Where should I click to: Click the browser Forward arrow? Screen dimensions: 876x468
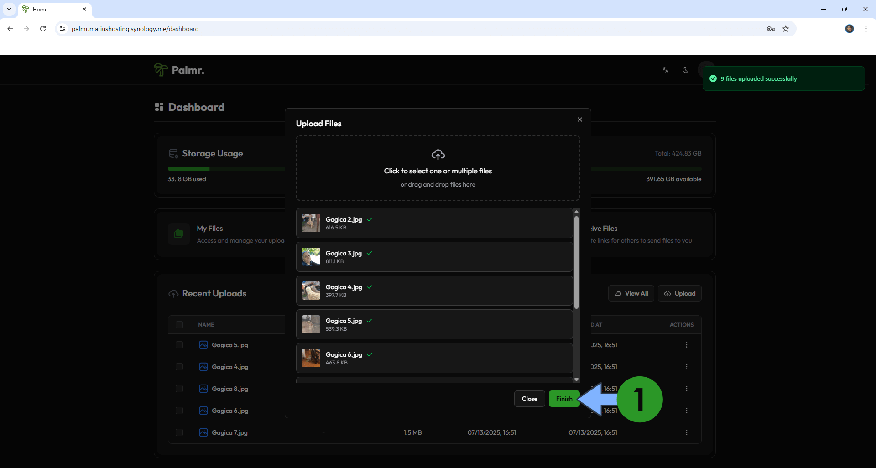(26, 29)
